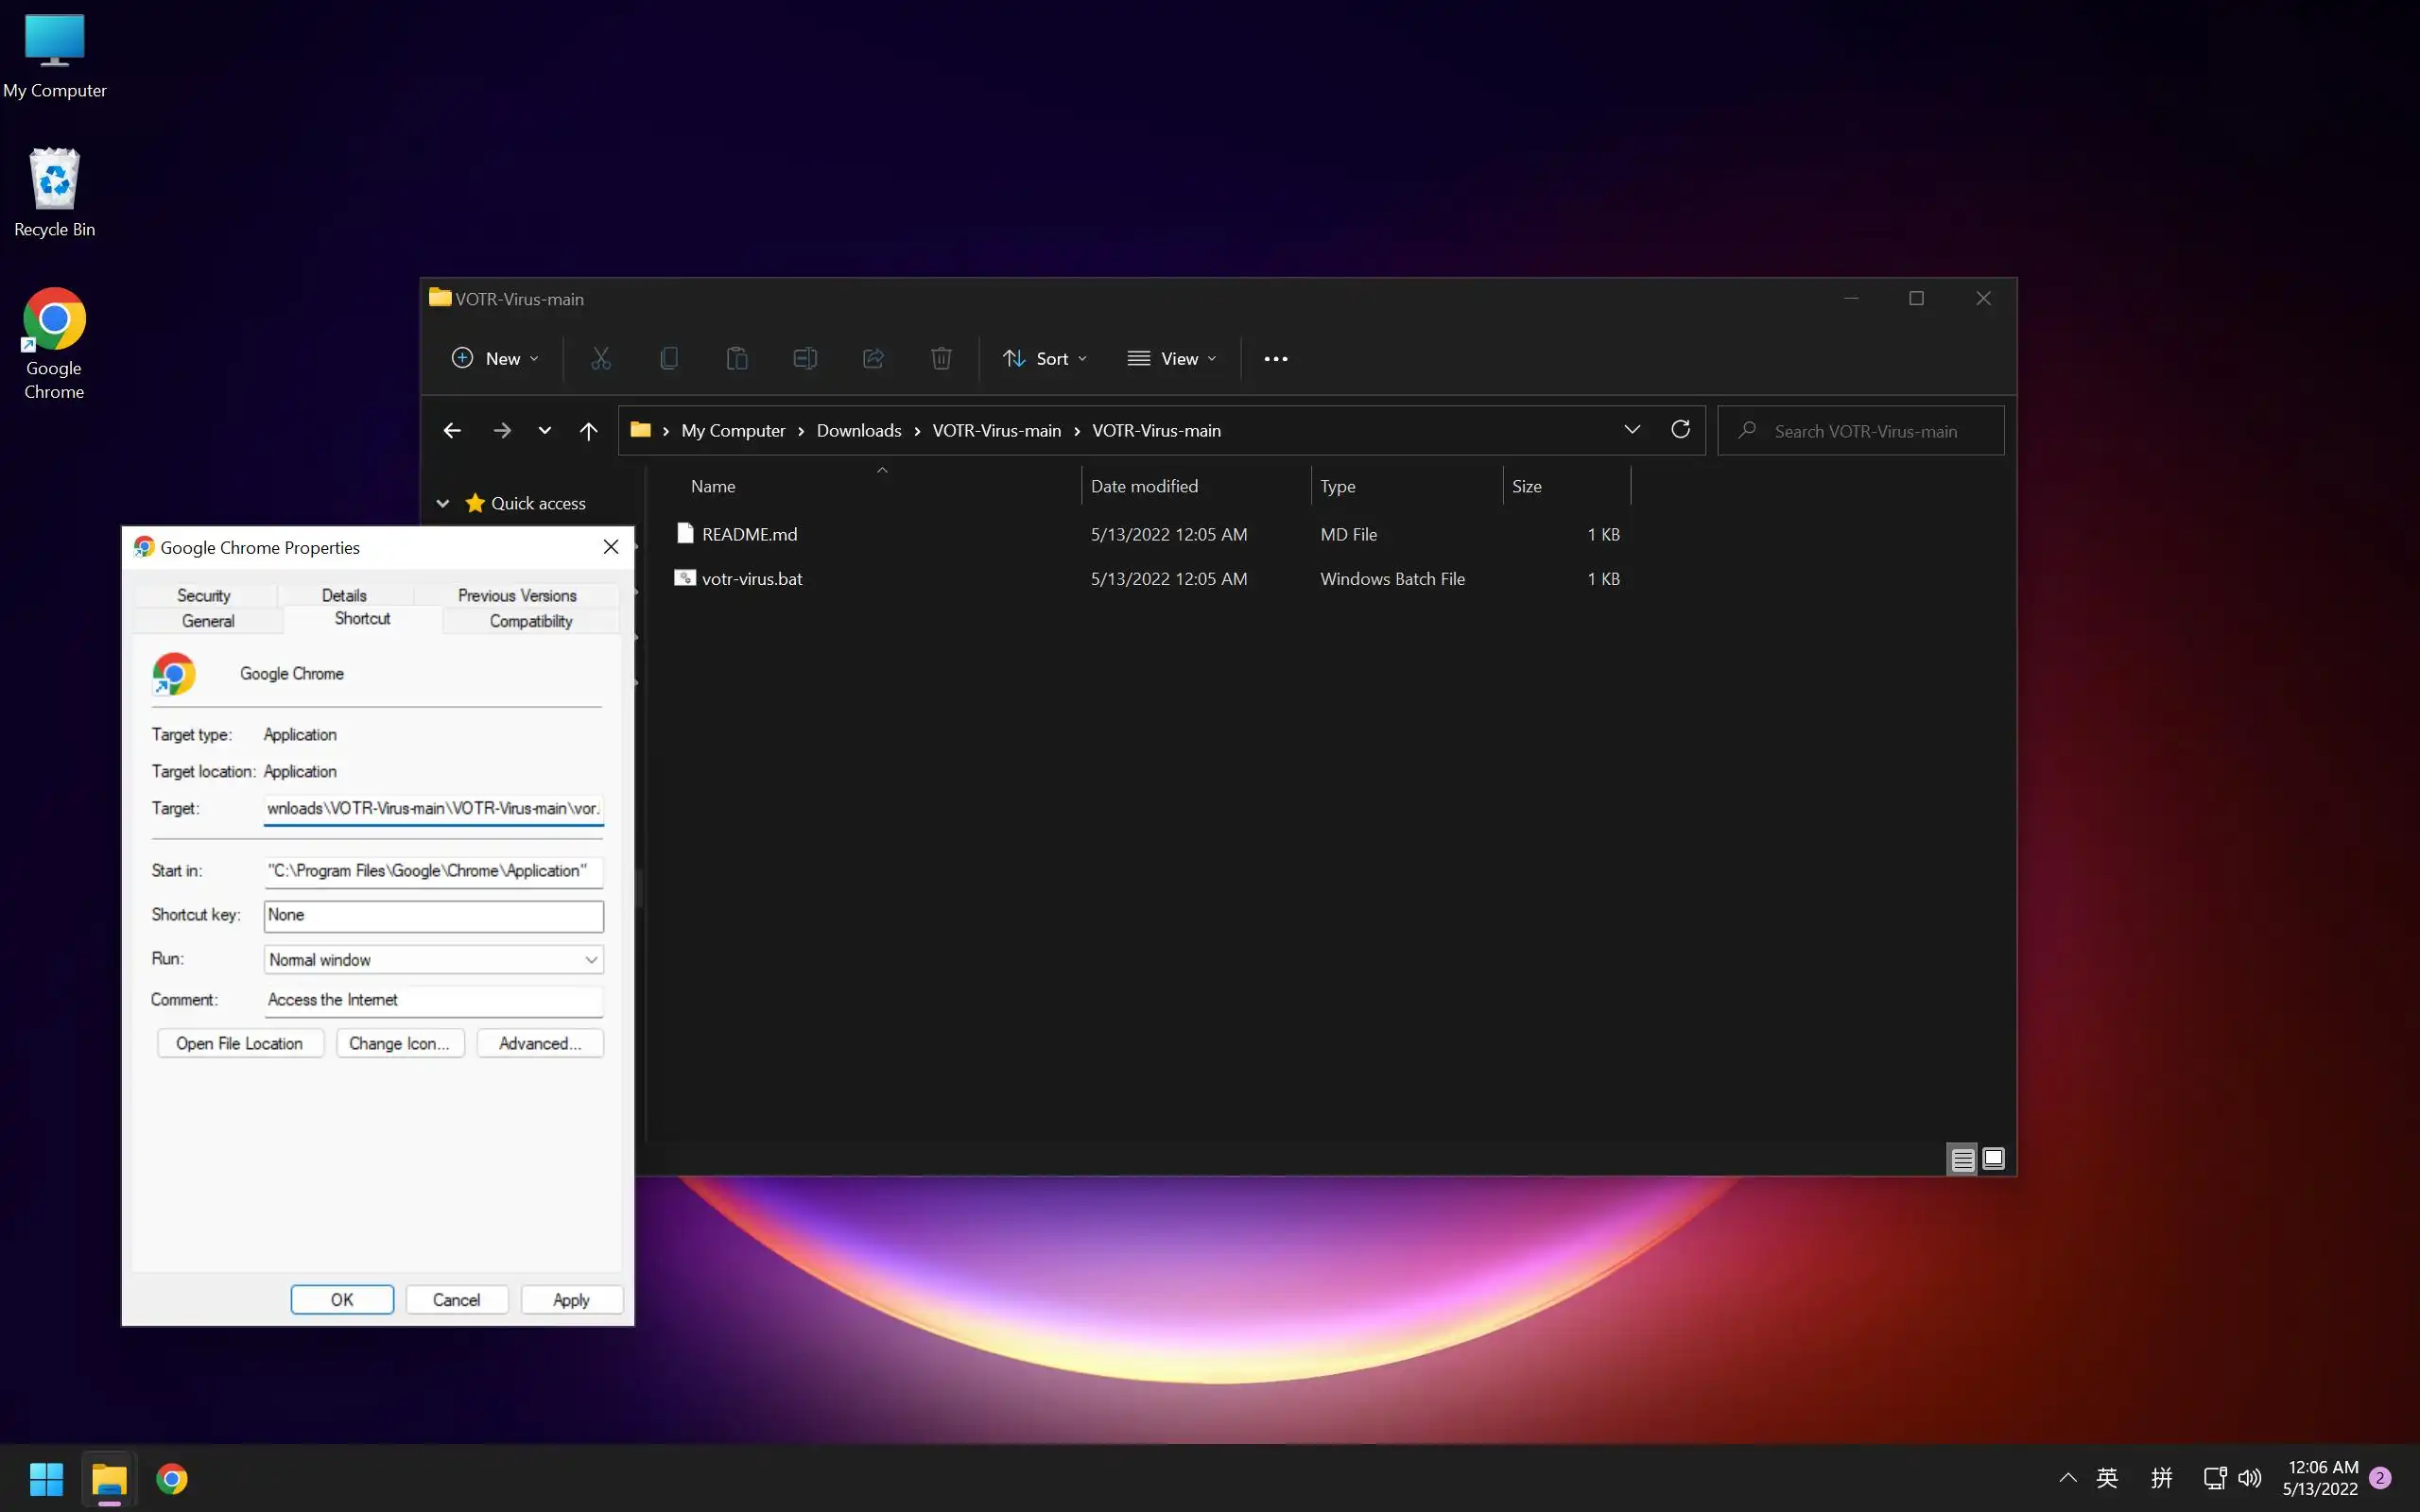Switch to the Compatibility tab
The height and width of the screenshot is (1512, 2420).
[x=530, y=621]
